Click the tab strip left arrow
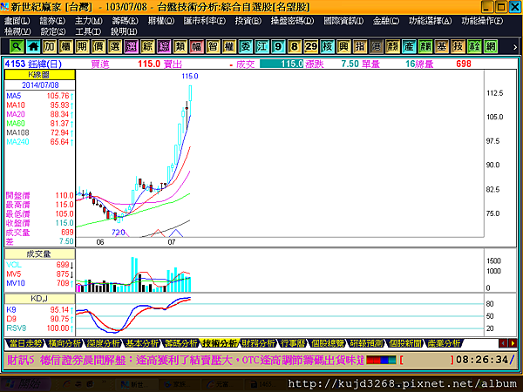The height and width of the screenshot is (392, 523). [503, 343]
